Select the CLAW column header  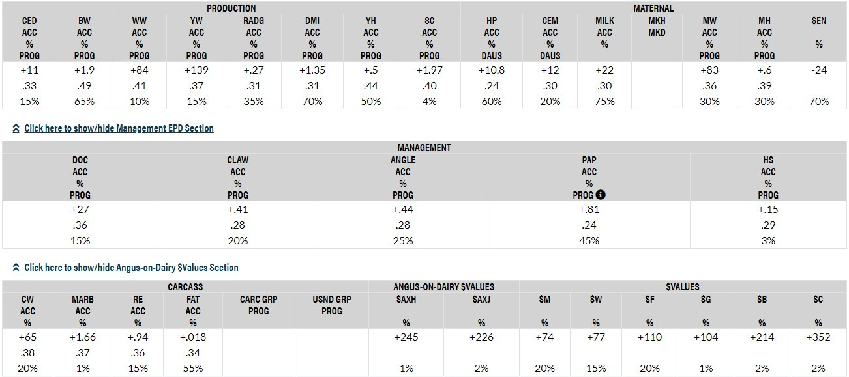237,160
